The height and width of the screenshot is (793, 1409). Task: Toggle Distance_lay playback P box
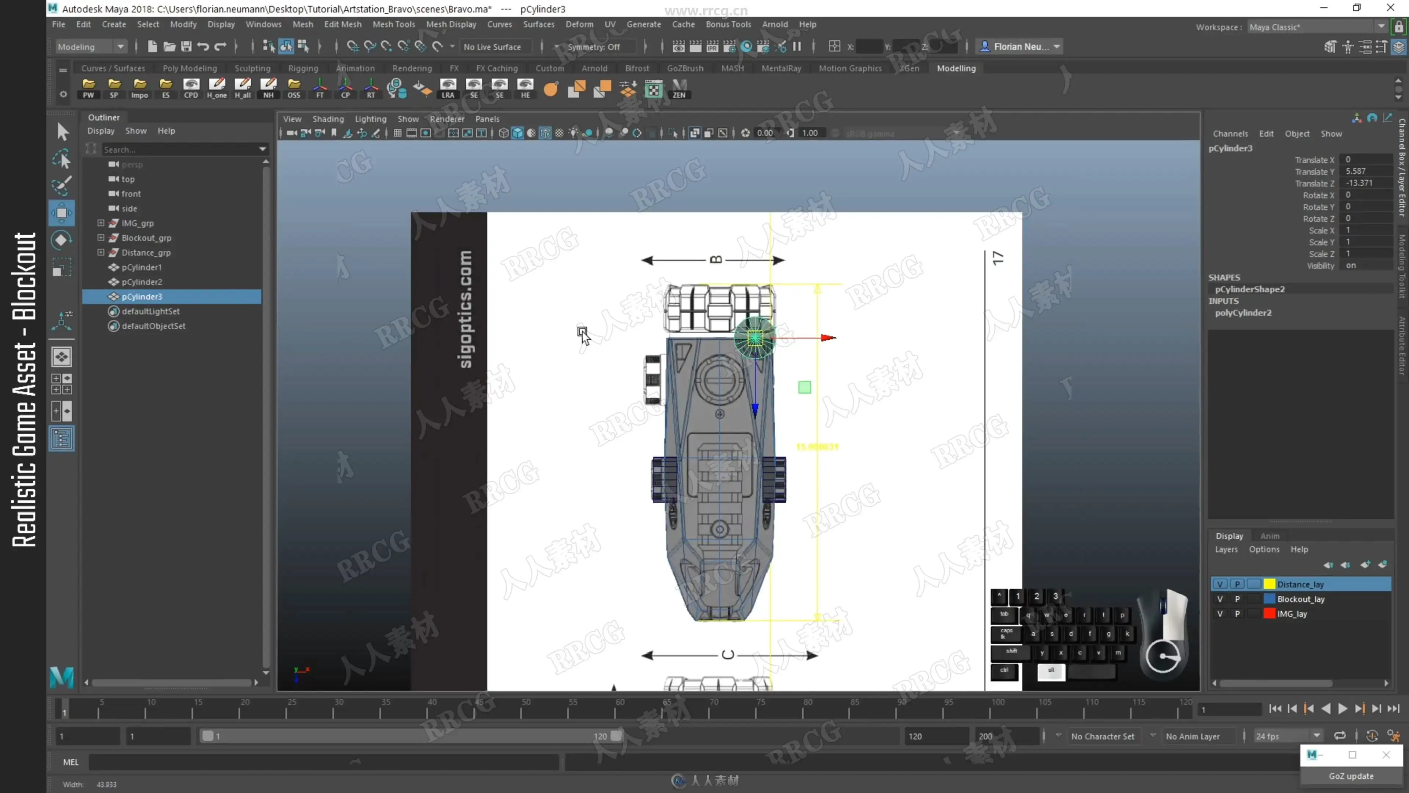tap(1237, 584)
